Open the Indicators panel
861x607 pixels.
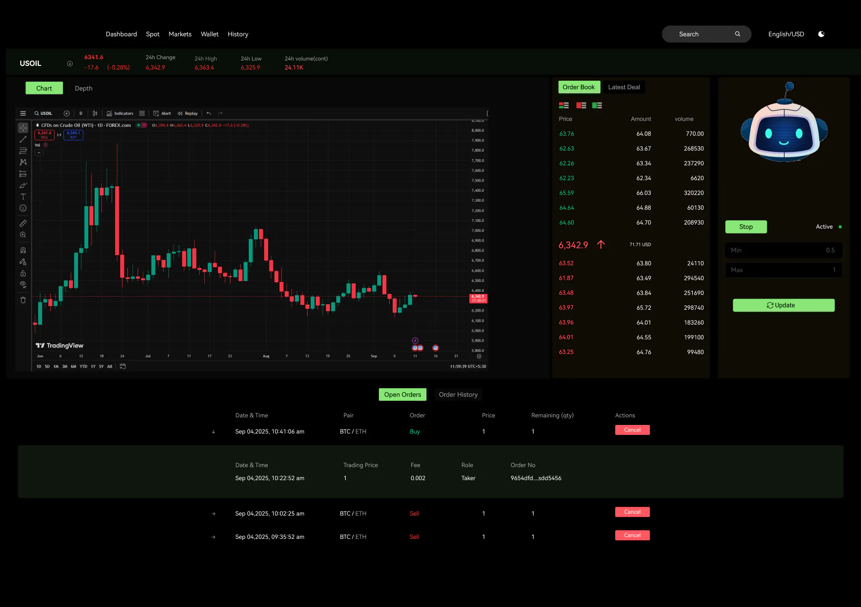(x=120, y=113)
